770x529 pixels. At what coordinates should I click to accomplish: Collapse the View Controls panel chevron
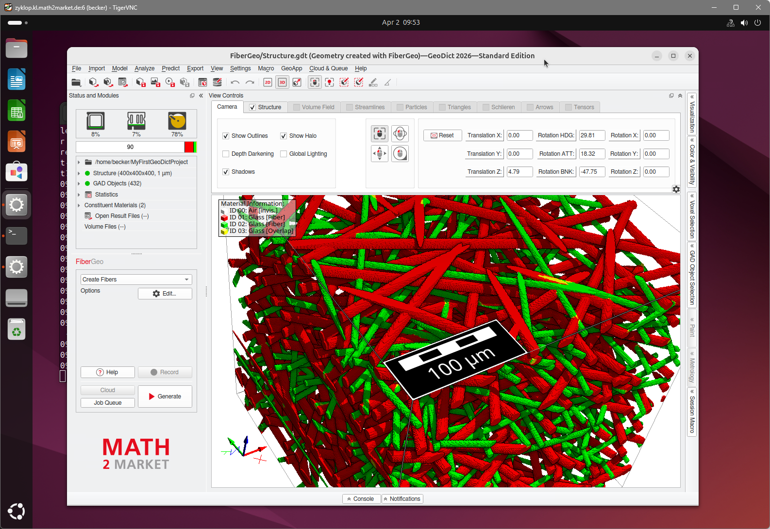point(680,96)
